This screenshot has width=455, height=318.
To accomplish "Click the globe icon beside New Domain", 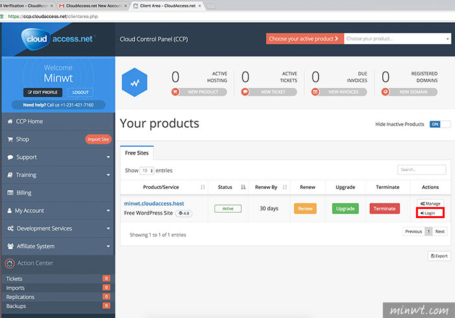I will pos(385,92).
